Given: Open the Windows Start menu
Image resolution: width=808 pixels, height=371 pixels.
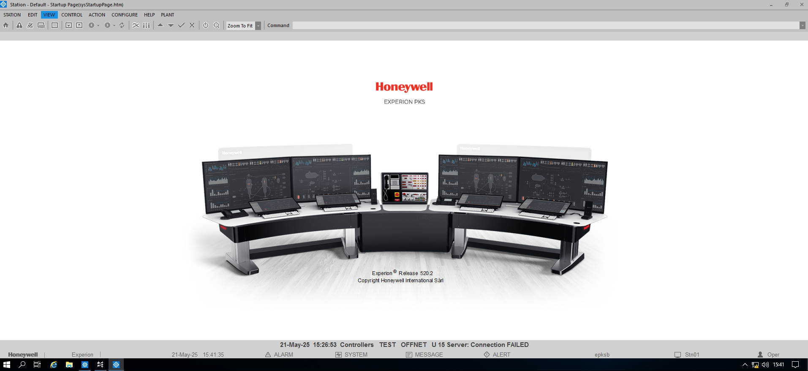Looking at the screenshot, I should (7, 365).
